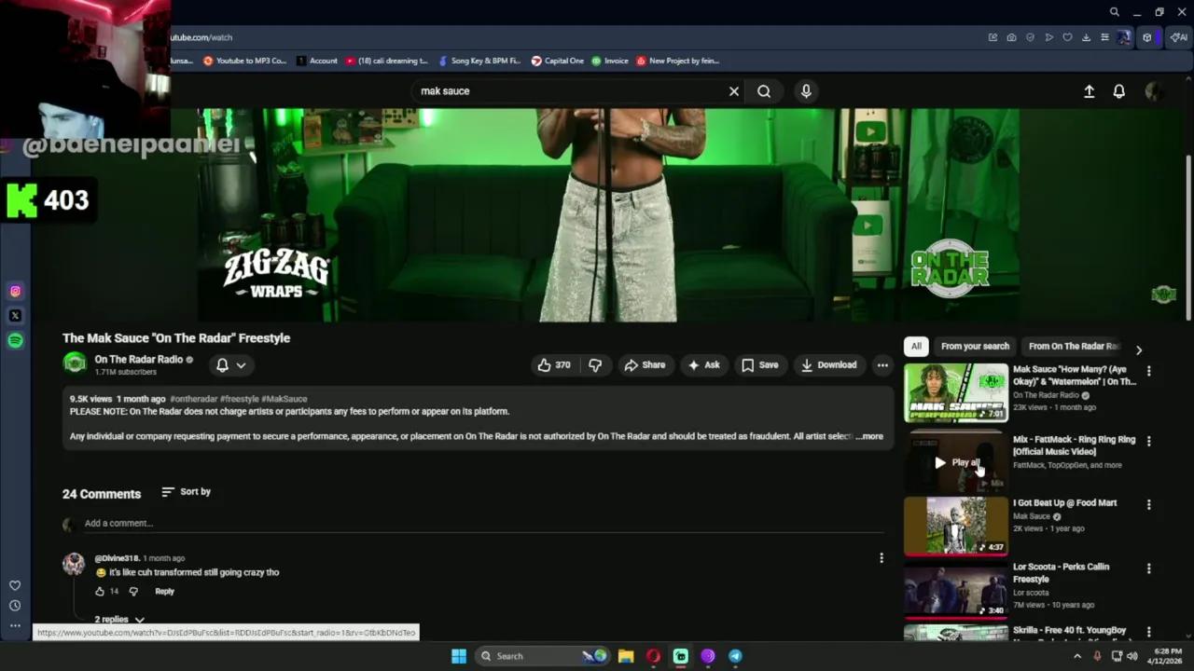Image resolution: width=1194 pixels, height=671 pixels.
Task: Like the video with the thumbs up
Action: point(545,364)
